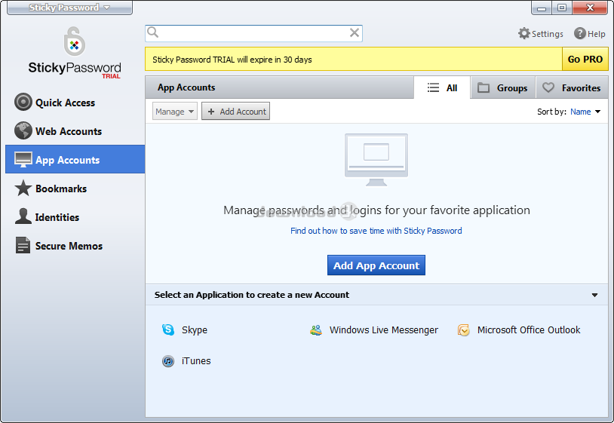Maximize the Sticky Password window

pyautogui.click(x=562, y=8)
